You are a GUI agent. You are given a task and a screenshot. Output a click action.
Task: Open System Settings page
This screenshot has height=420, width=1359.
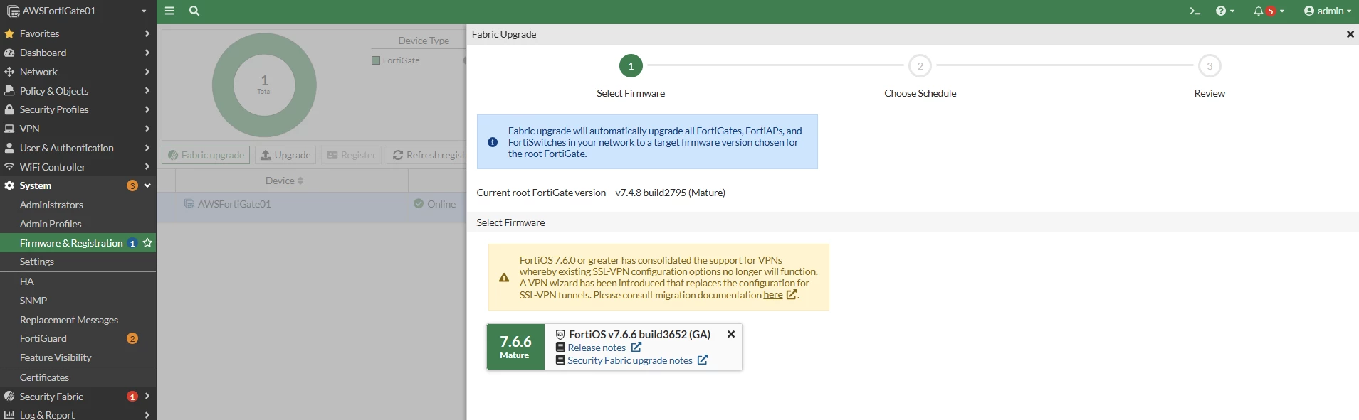(x=78, y=262)
